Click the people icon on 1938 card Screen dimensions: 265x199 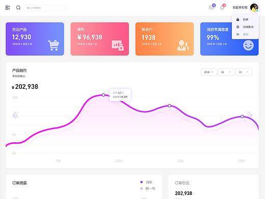(183, 45)
